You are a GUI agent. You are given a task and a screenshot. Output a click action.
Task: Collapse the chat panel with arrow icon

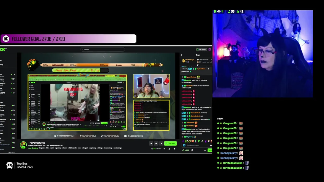click(181, 55)
